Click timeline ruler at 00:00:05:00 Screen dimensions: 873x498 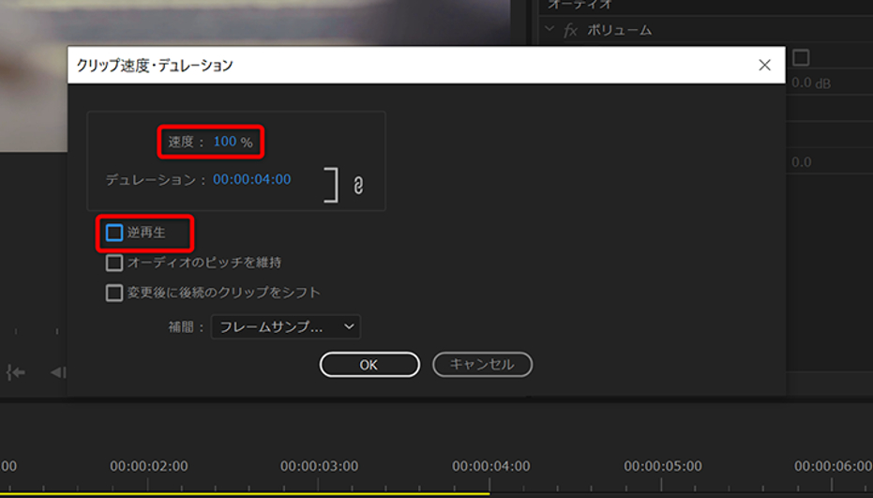click(663, 466)
